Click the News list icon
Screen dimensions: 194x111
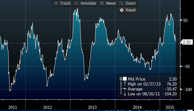click(x=102, y=3)
